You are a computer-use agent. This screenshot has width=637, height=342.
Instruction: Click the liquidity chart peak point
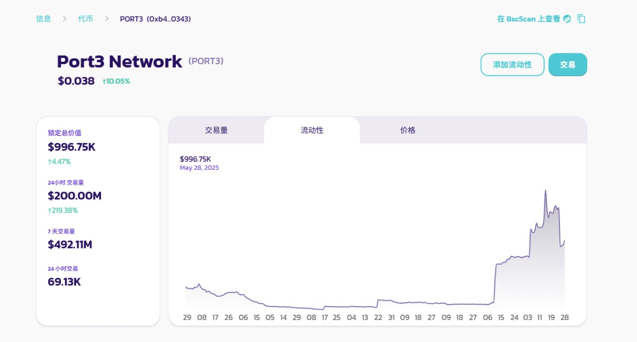(545, 190)
